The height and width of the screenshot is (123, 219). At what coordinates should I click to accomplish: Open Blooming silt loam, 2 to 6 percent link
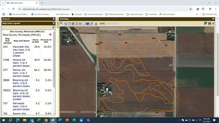tap(21, 83)
